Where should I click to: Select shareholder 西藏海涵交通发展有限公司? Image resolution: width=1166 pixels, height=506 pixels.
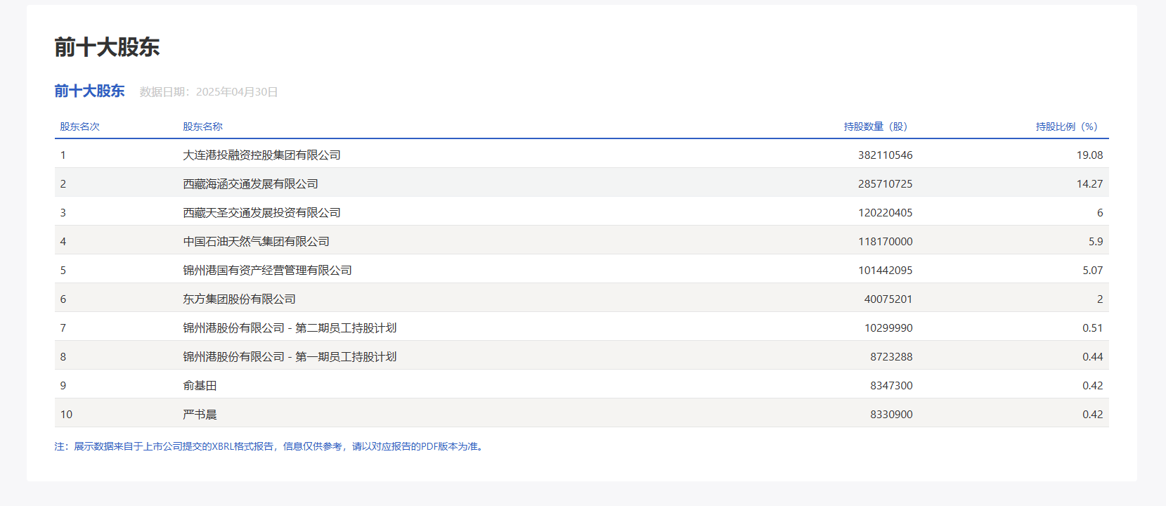pyautogui.click(x=250, y=183)
